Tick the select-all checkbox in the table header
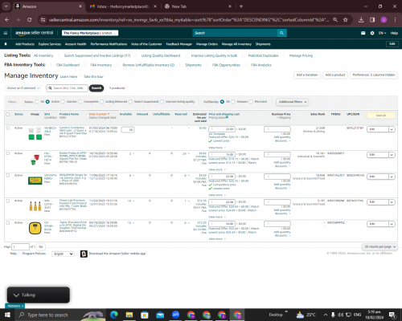This screenshot has width=402, height=321. (x=8, y=114)
